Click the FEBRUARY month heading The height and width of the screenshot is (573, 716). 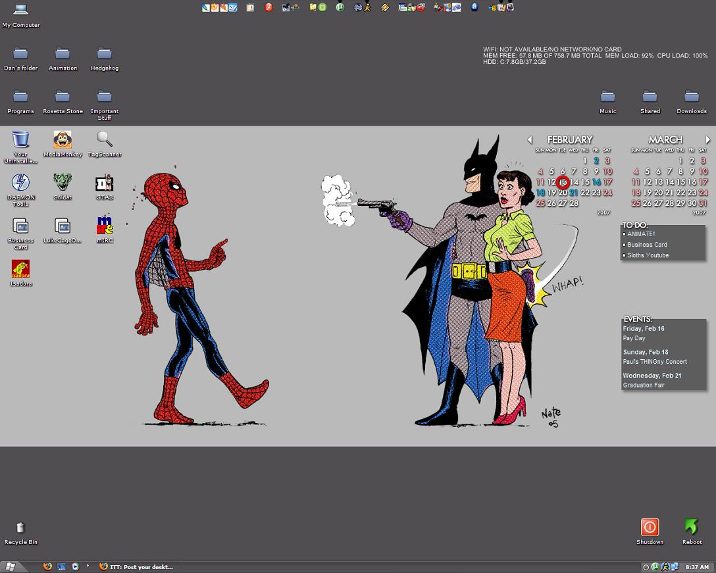click(x=569, y=139)
